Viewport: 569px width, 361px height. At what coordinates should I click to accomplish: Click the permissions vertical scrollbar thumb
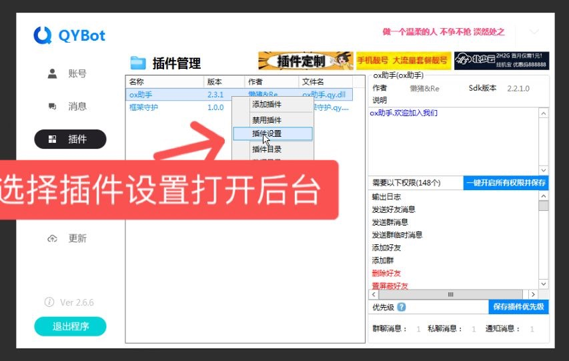click(543, 206)
